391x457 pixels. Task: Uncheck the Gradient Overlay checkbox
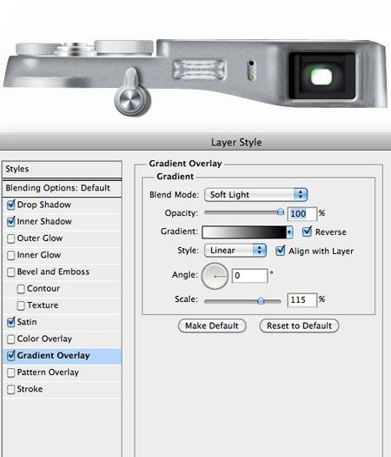coord(11,355)
